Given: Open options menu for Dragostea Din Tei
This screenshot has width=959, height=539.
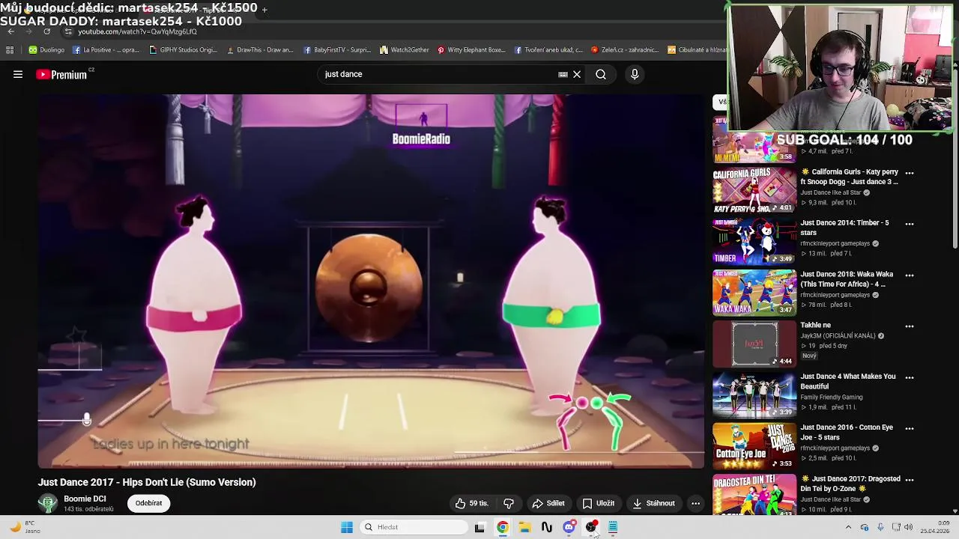Looking at the screenshot, I should pyautogui.click(x=910, y=480).
